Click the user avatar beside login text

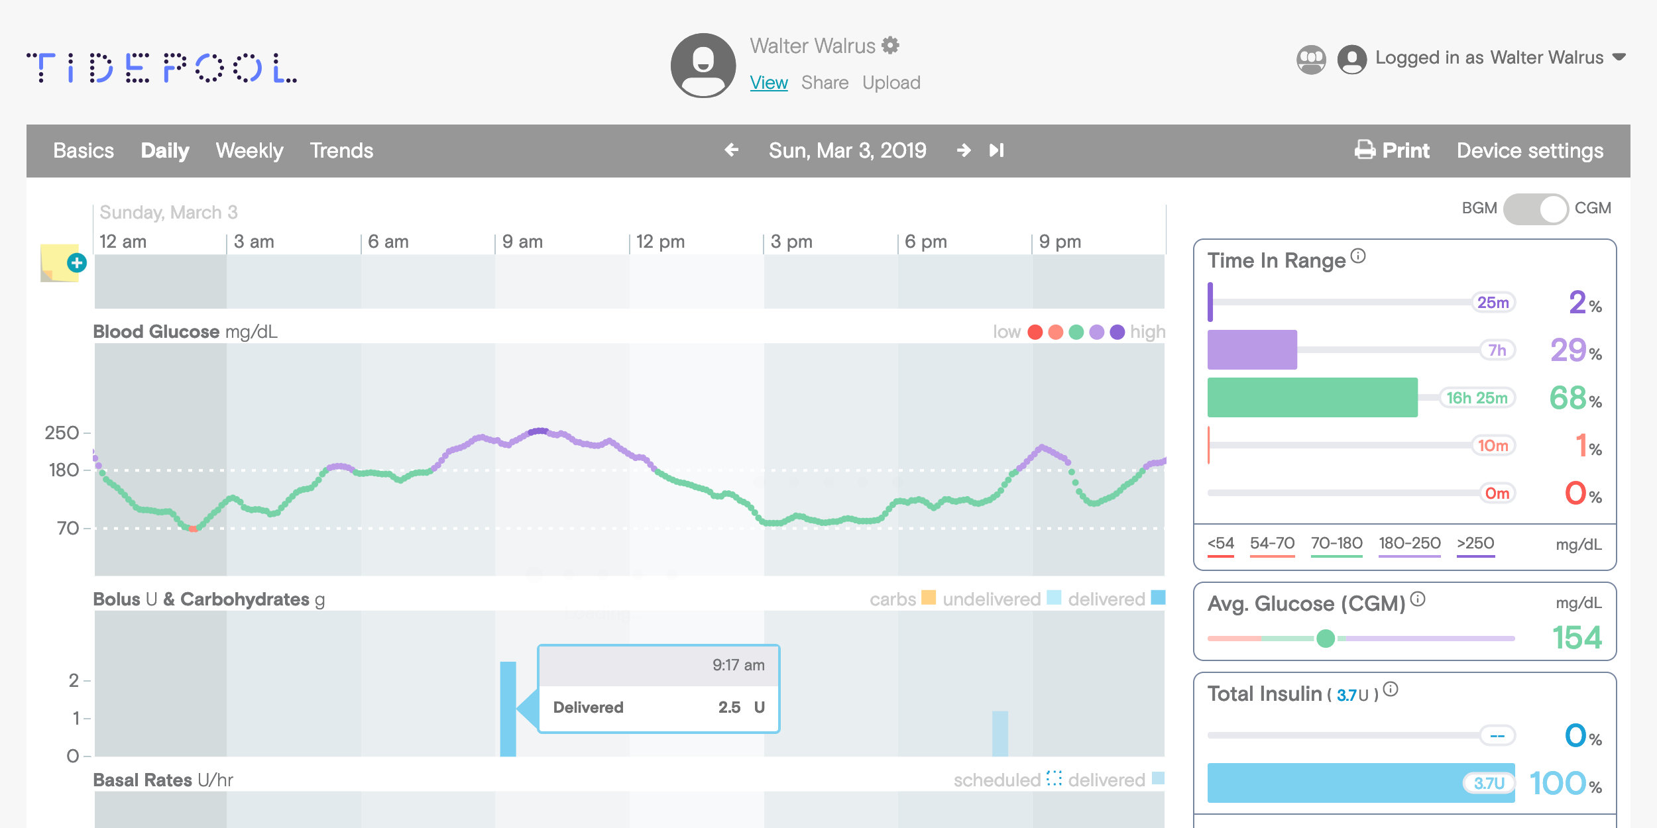coord(1352,60)
